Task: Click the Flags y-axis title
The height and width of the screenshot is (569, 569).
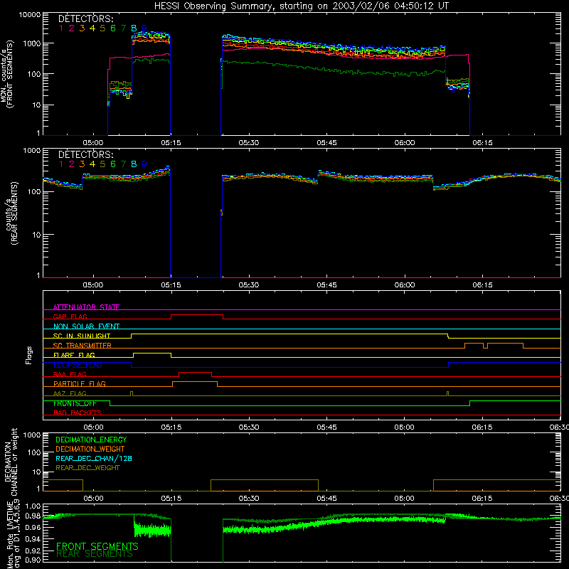Action: (x=28, y=355)
